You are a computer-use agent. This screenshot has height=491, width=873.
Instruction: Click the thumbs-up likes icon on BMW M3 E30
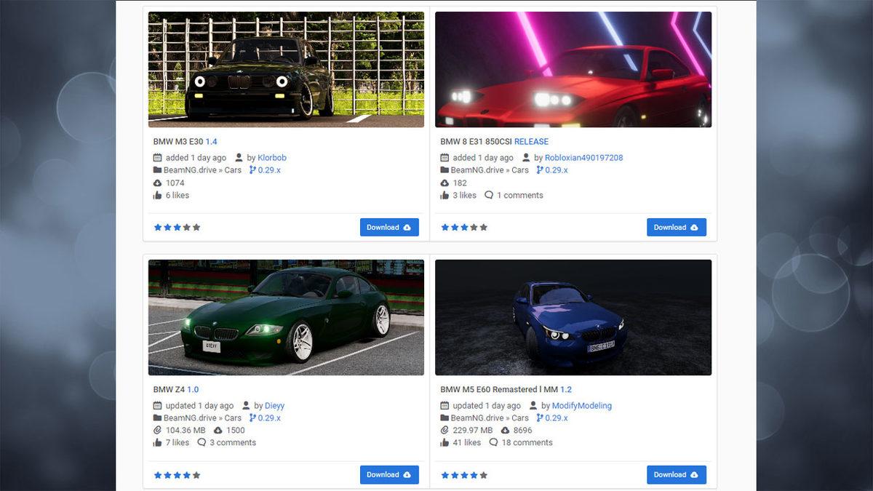pos(157,195)
